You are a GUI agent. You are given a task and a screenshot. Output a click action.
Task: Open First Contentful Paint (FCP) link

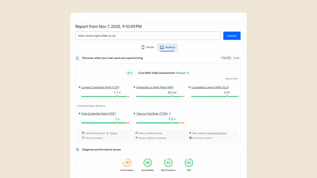(98, 114)
